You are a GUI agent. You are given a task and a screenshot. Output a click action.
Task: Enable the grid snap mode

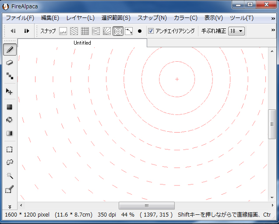(x=85, y=31)
